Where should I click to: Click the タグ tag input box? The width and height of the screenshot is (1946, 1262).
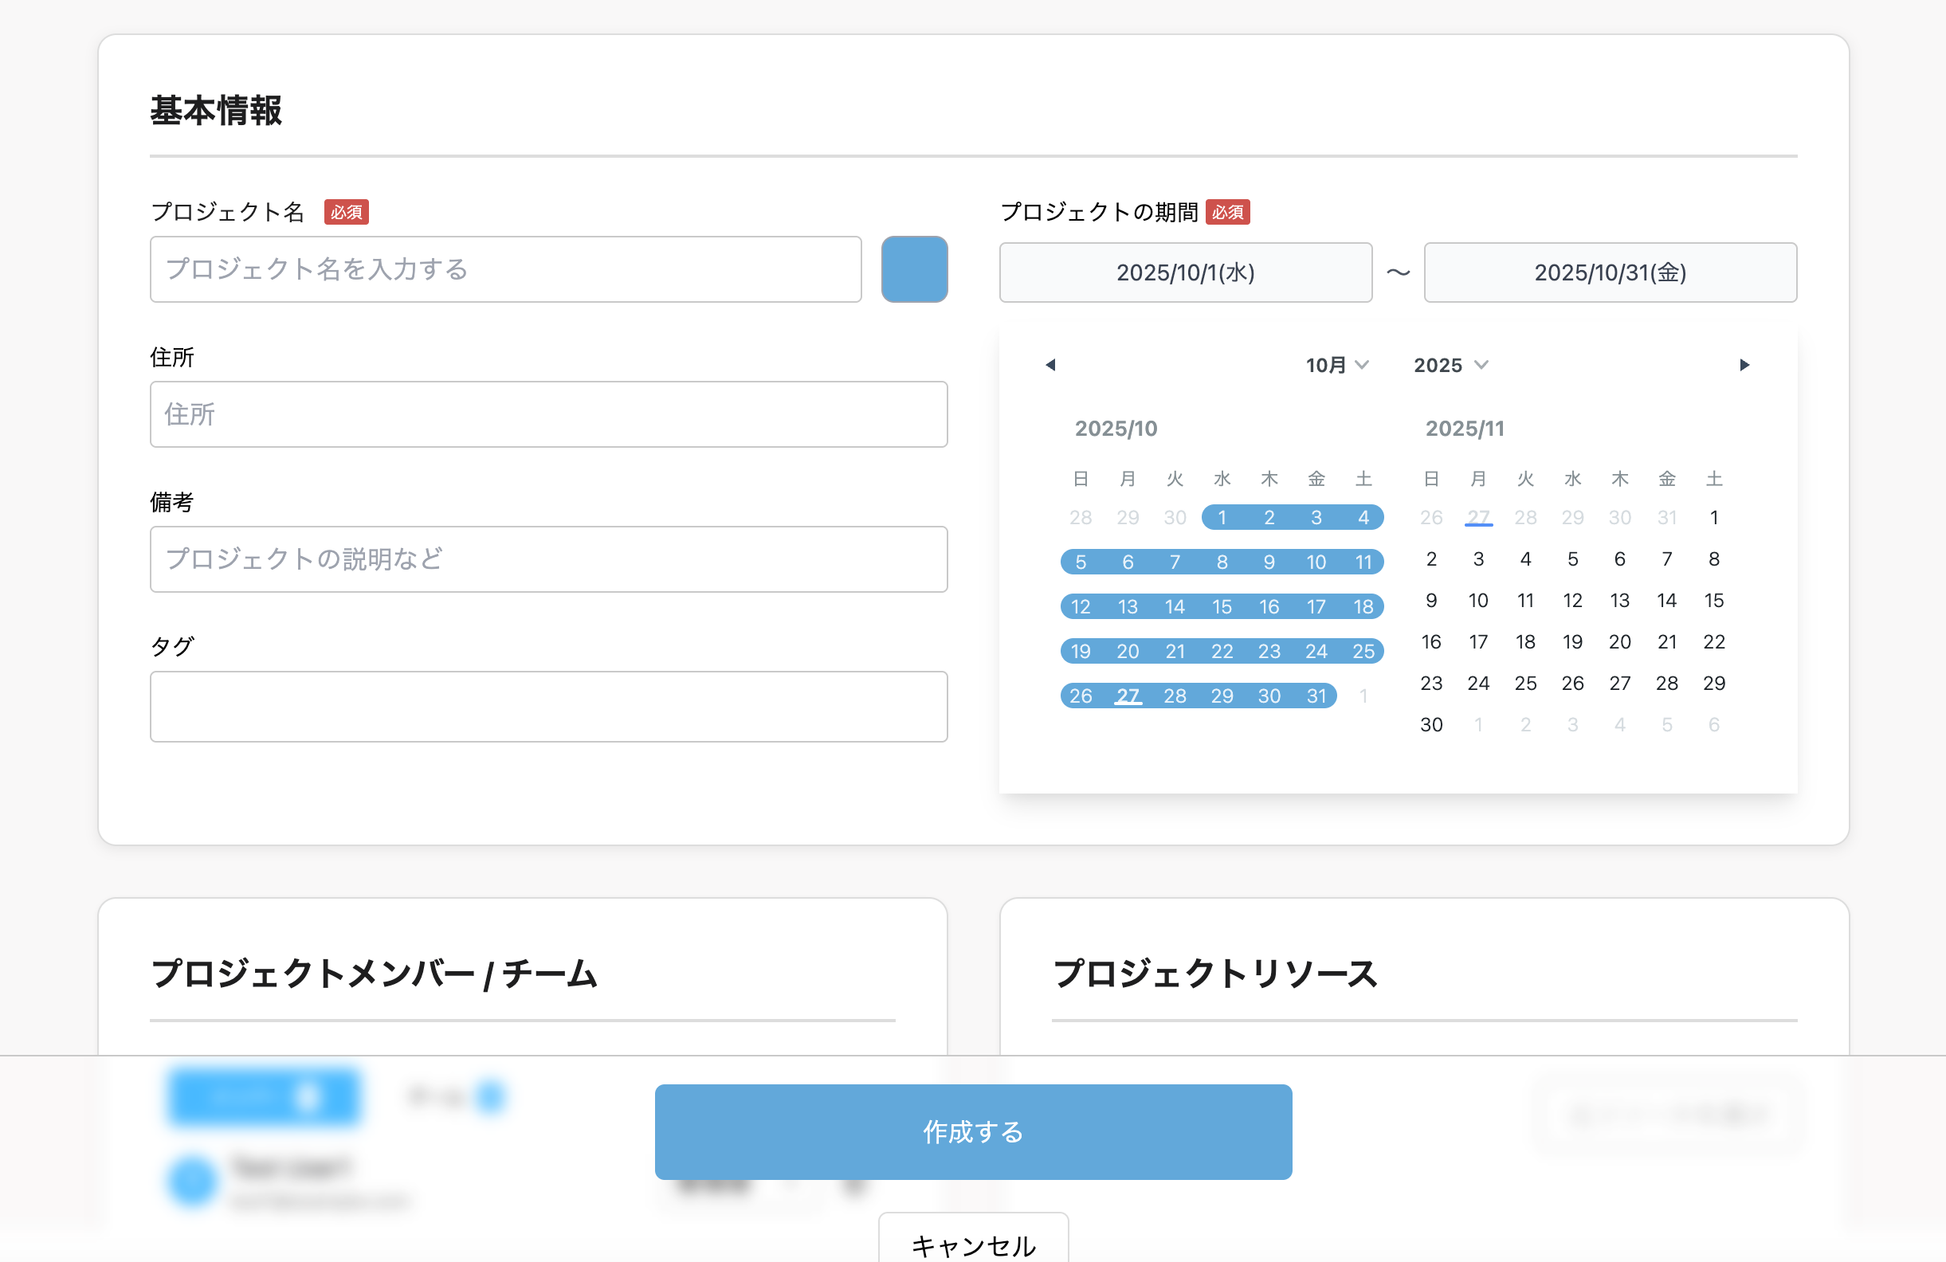click(x=547, y=706)
